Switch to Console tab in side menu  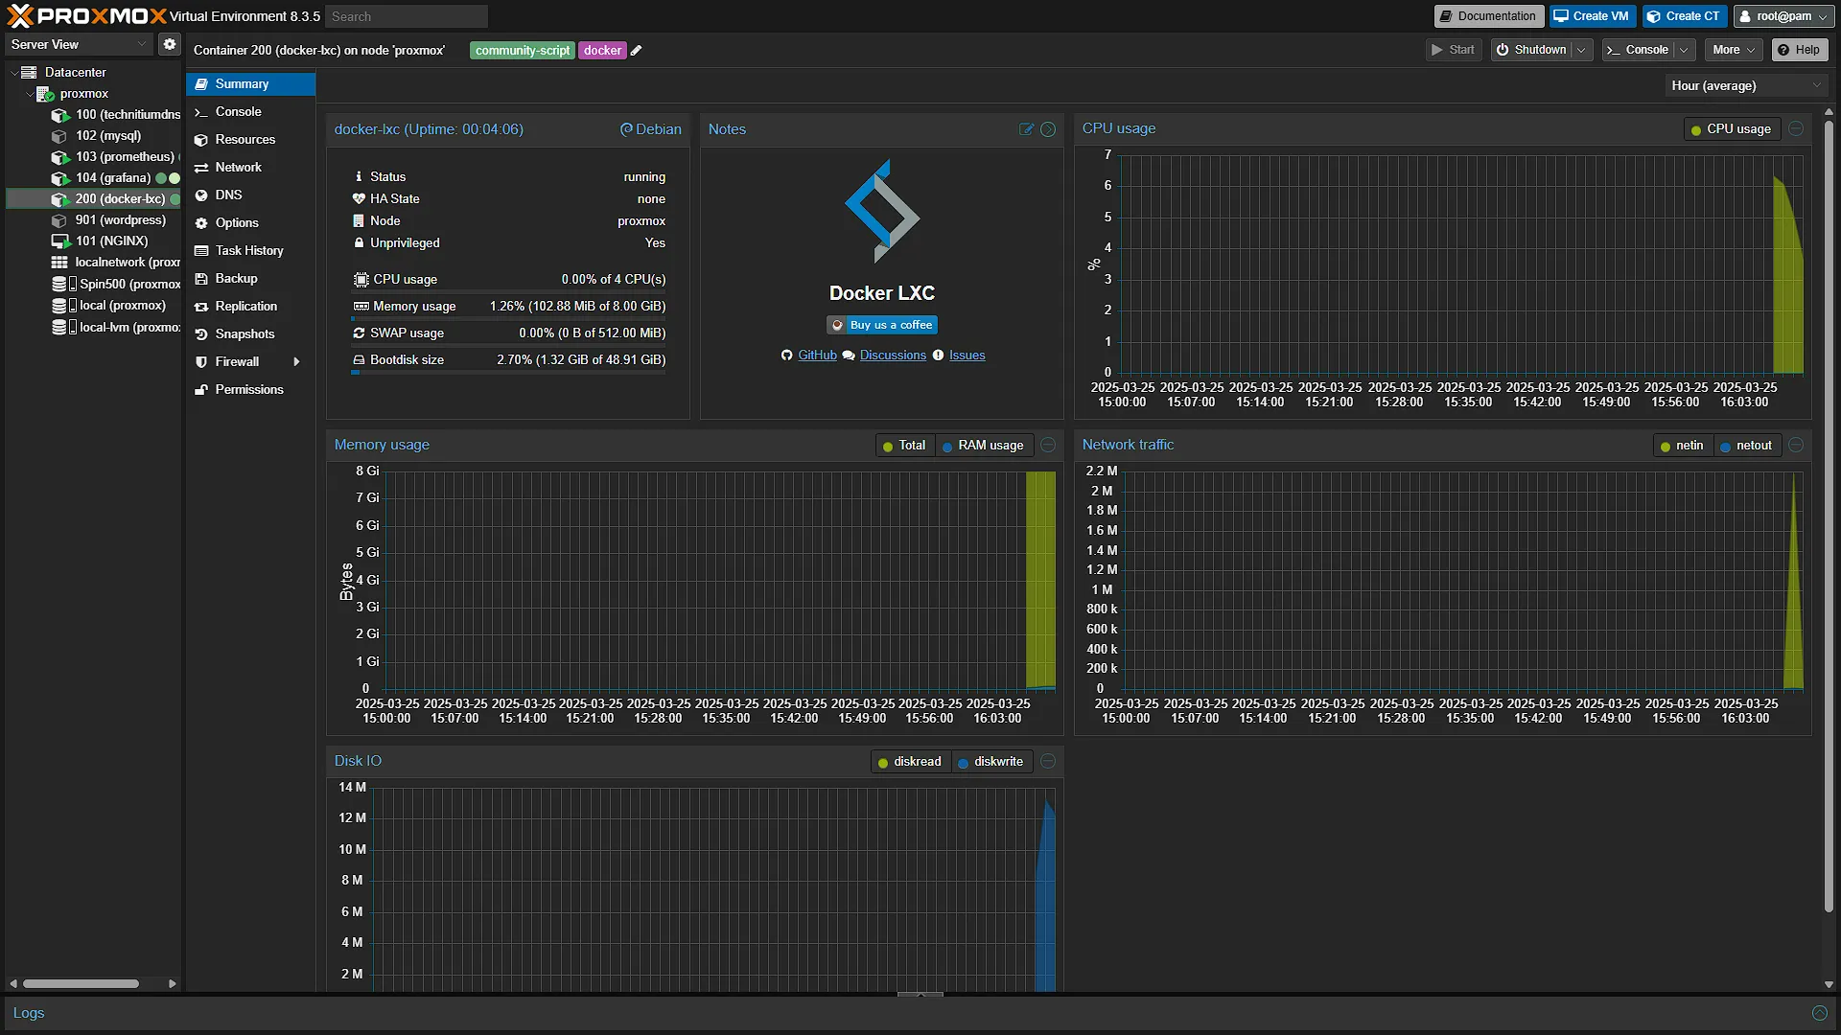(250, 111)
